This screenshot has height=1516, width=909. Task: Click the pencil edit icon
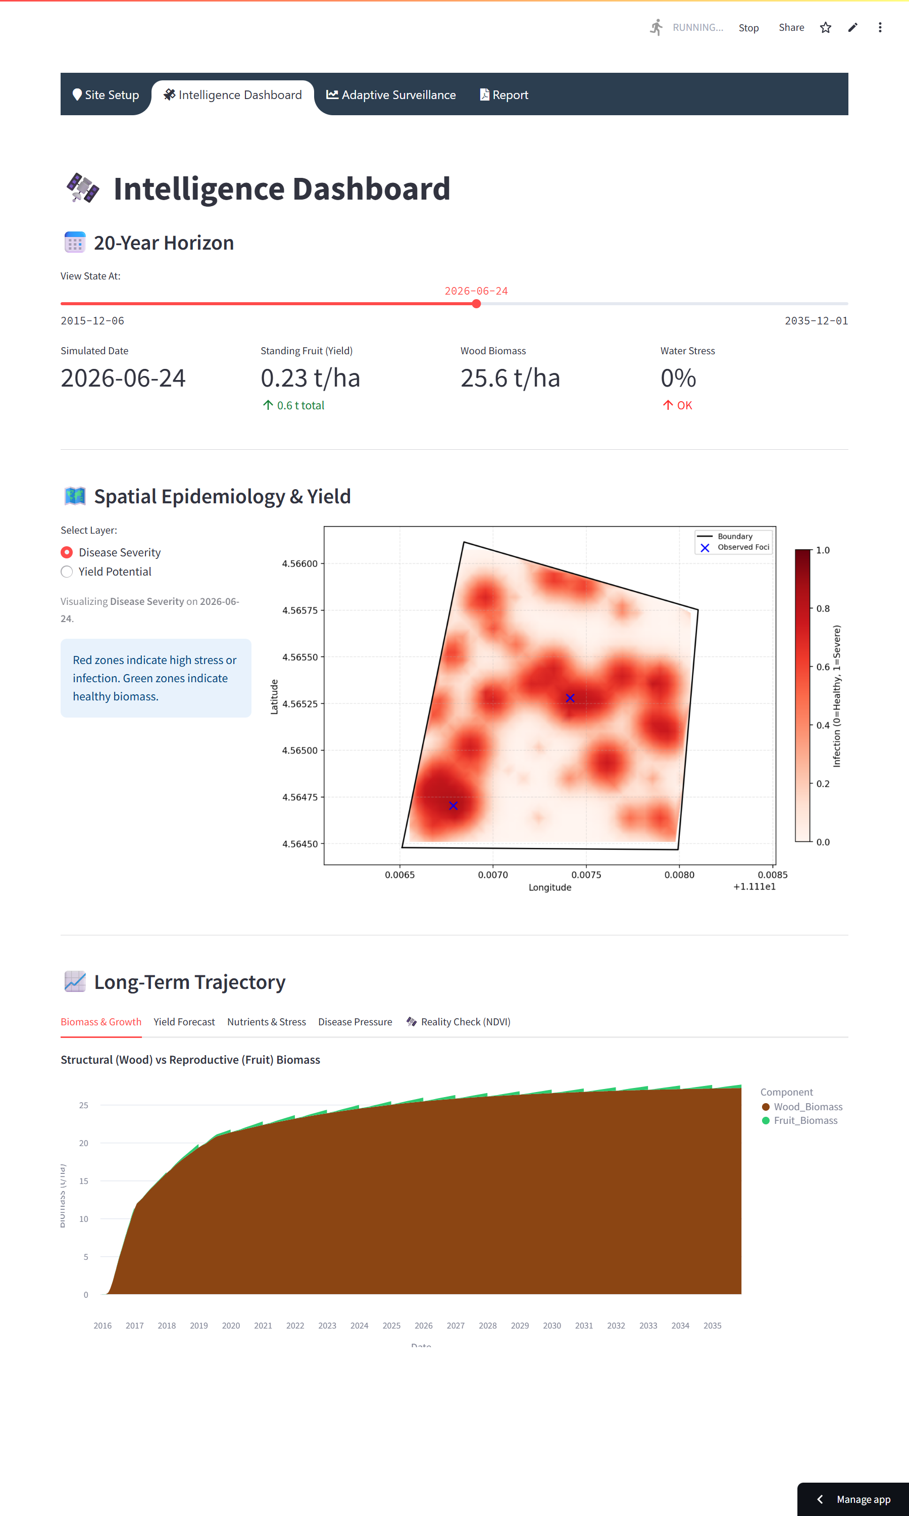(852, 28)
